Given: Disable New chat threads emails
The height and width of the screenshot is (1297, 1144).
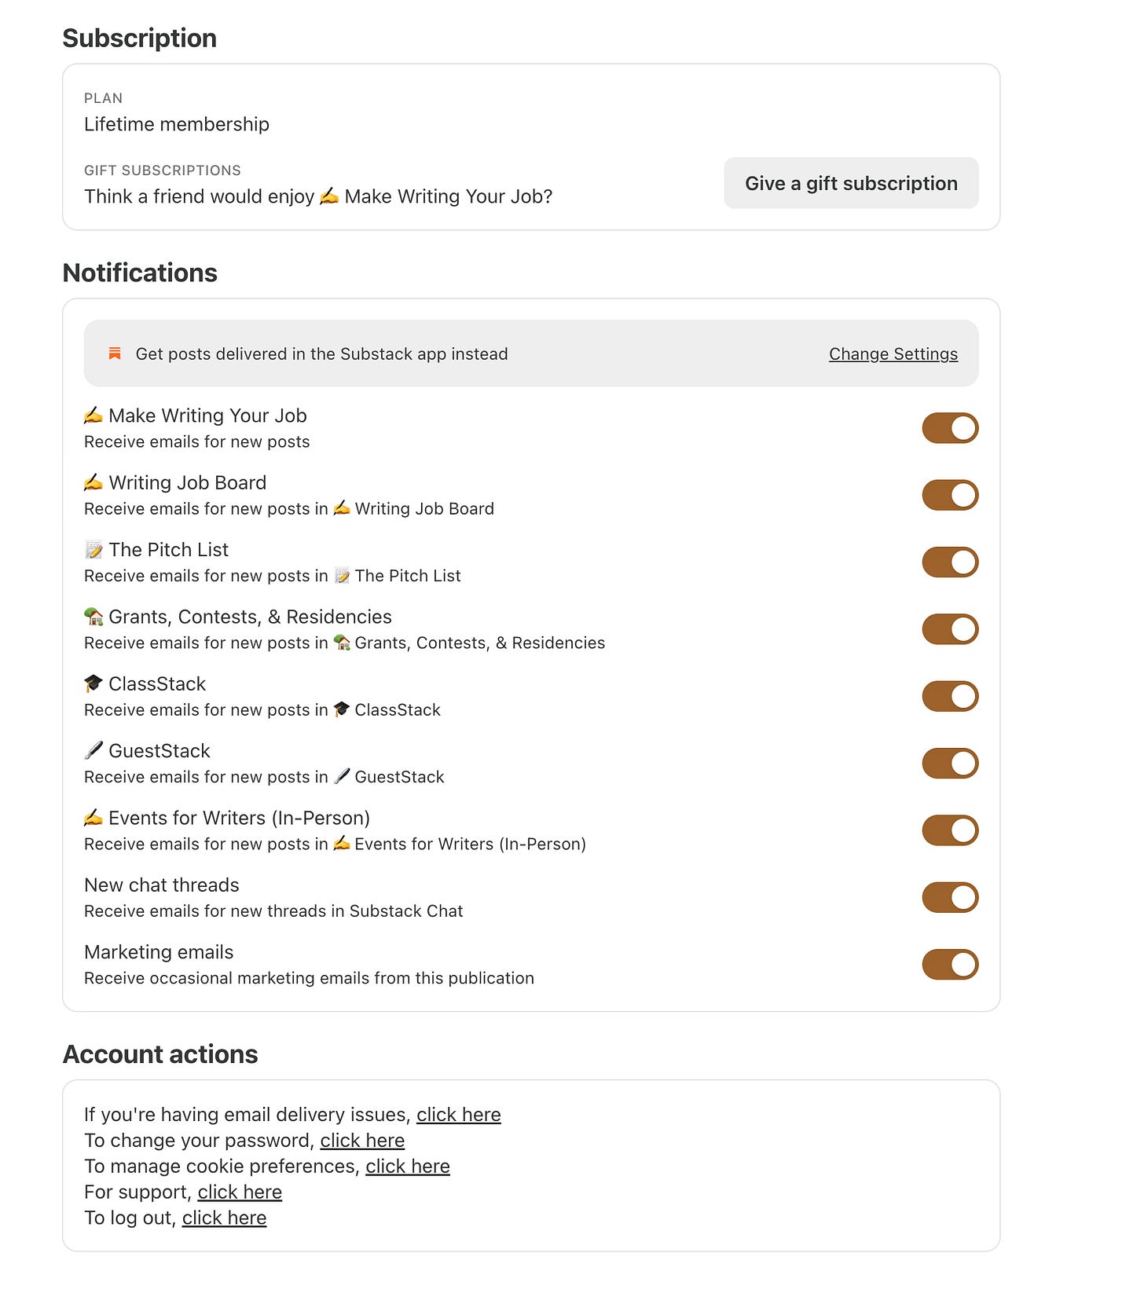Looking at the screenshot, I should click(950, 897).
